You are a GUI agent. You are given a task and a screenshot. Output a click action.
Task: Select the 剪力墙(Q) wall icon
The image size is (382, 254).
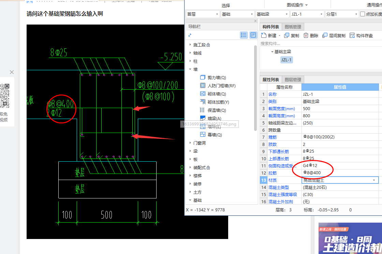coord(203,77)
